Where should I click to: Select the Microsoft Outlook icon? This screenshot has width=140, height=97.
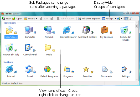click(x=87, y=32)
